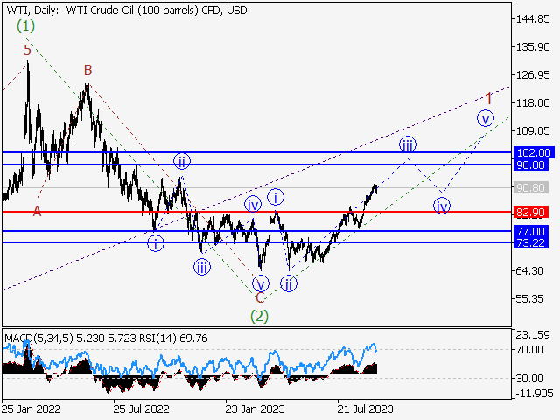Click the 102.00 price level tag
560x420 pixels.
coord(531,152)
